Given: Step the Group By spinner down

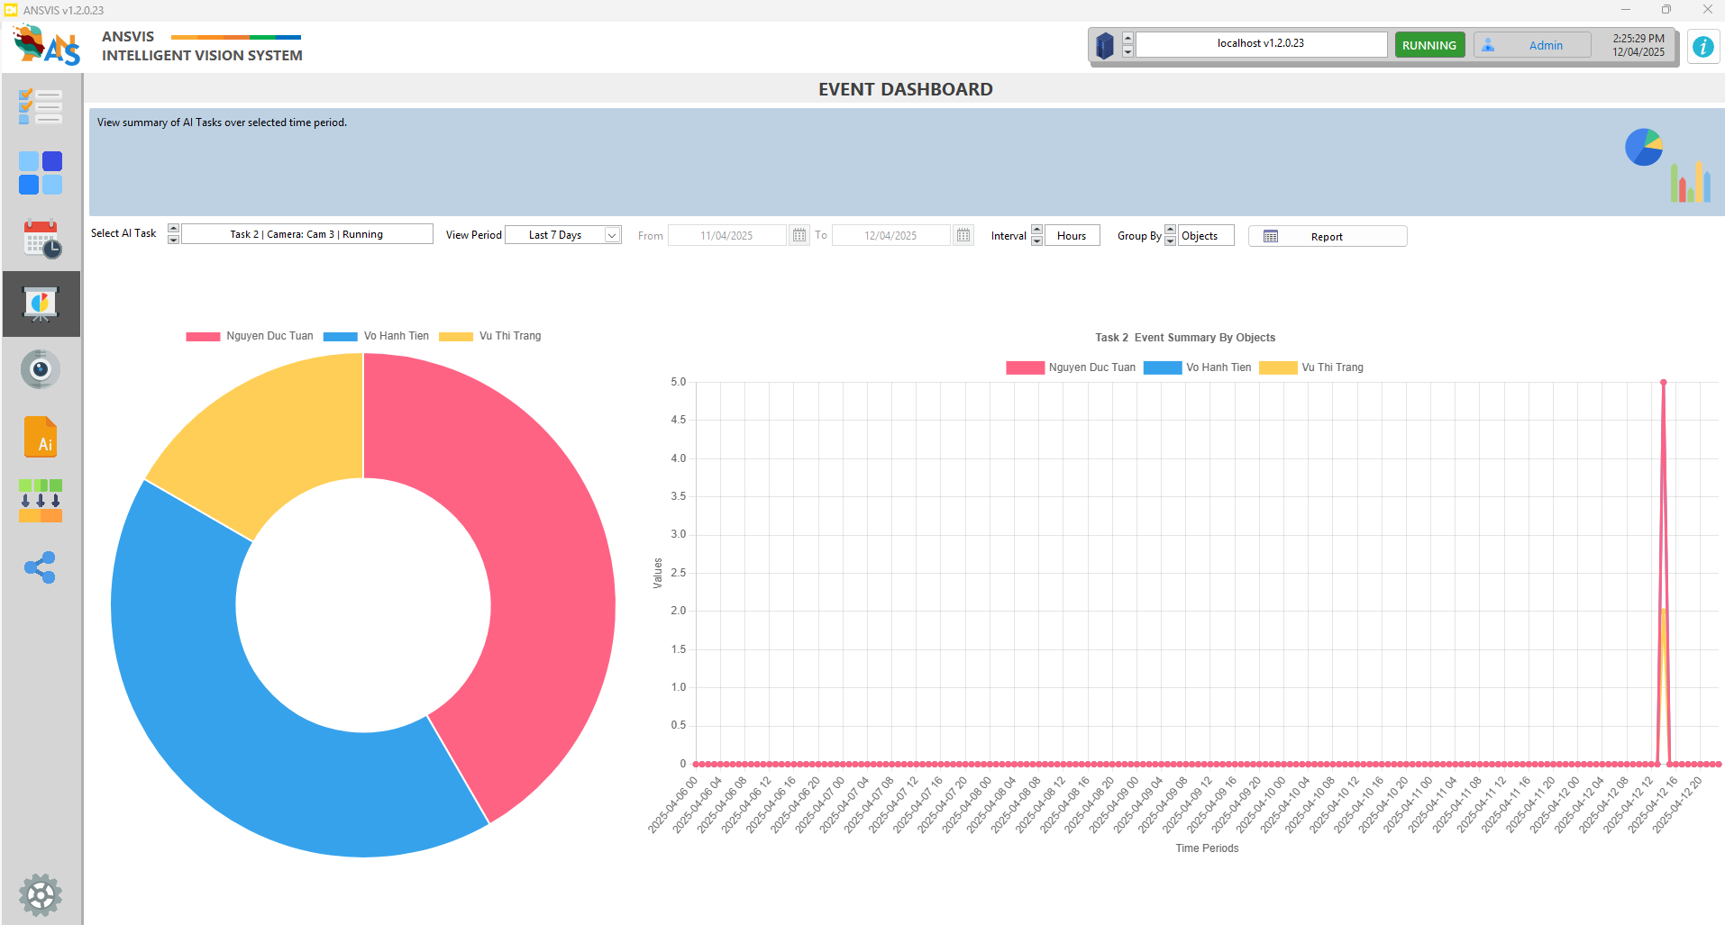Looking at the screenshot, I should [x=1170, y=241].
